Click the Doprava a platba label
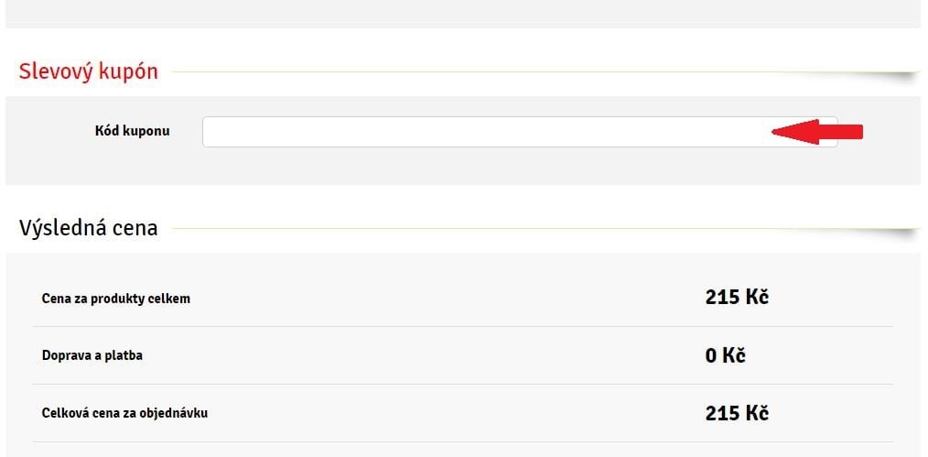928x457 pixels. point(92,355)
